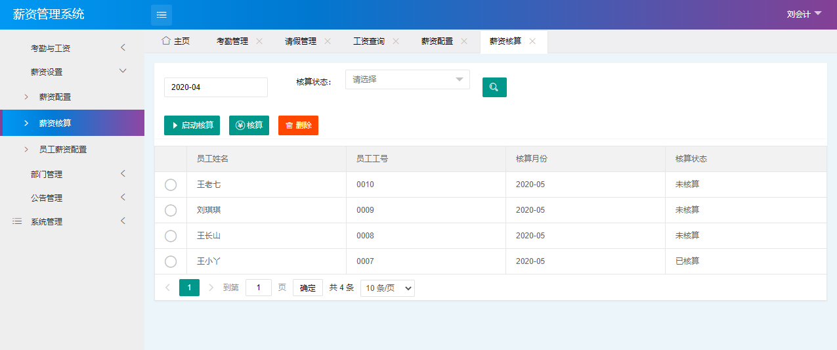Close the 请假管理 tab
This screenshot has width=837, height=350.
(x=328, y=41)
